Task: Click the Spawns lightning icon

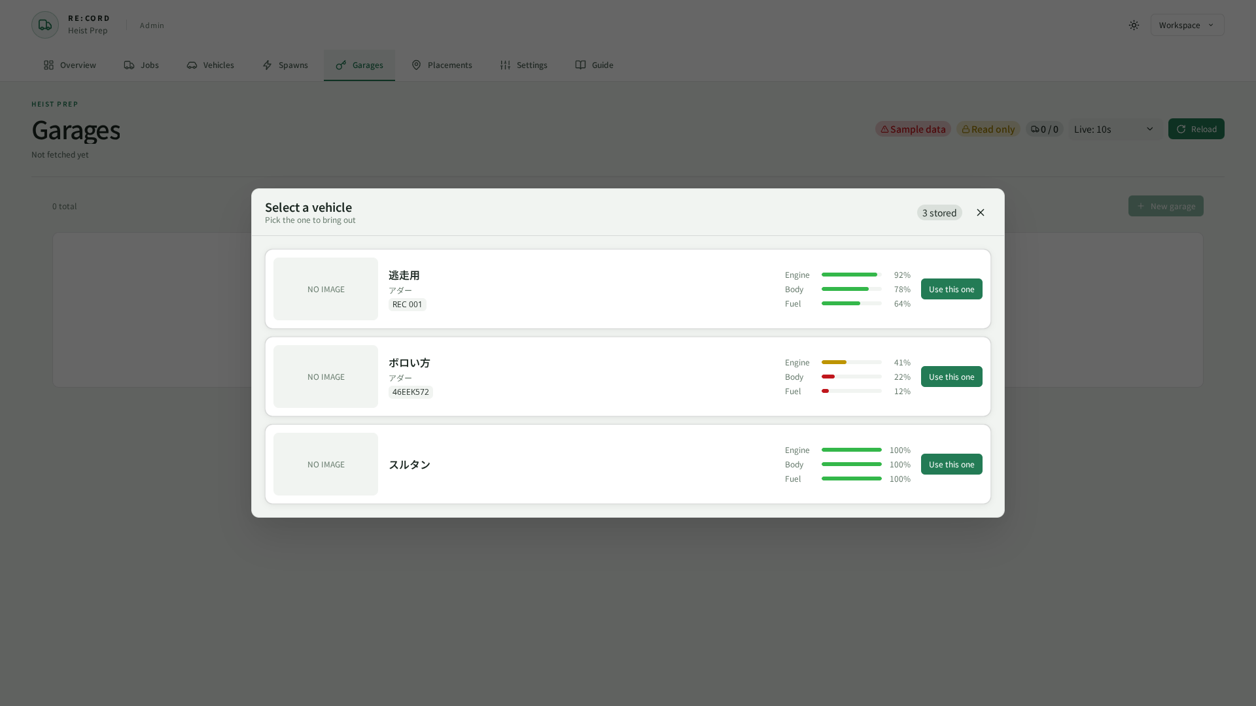Action: click(x=267, y=65)
